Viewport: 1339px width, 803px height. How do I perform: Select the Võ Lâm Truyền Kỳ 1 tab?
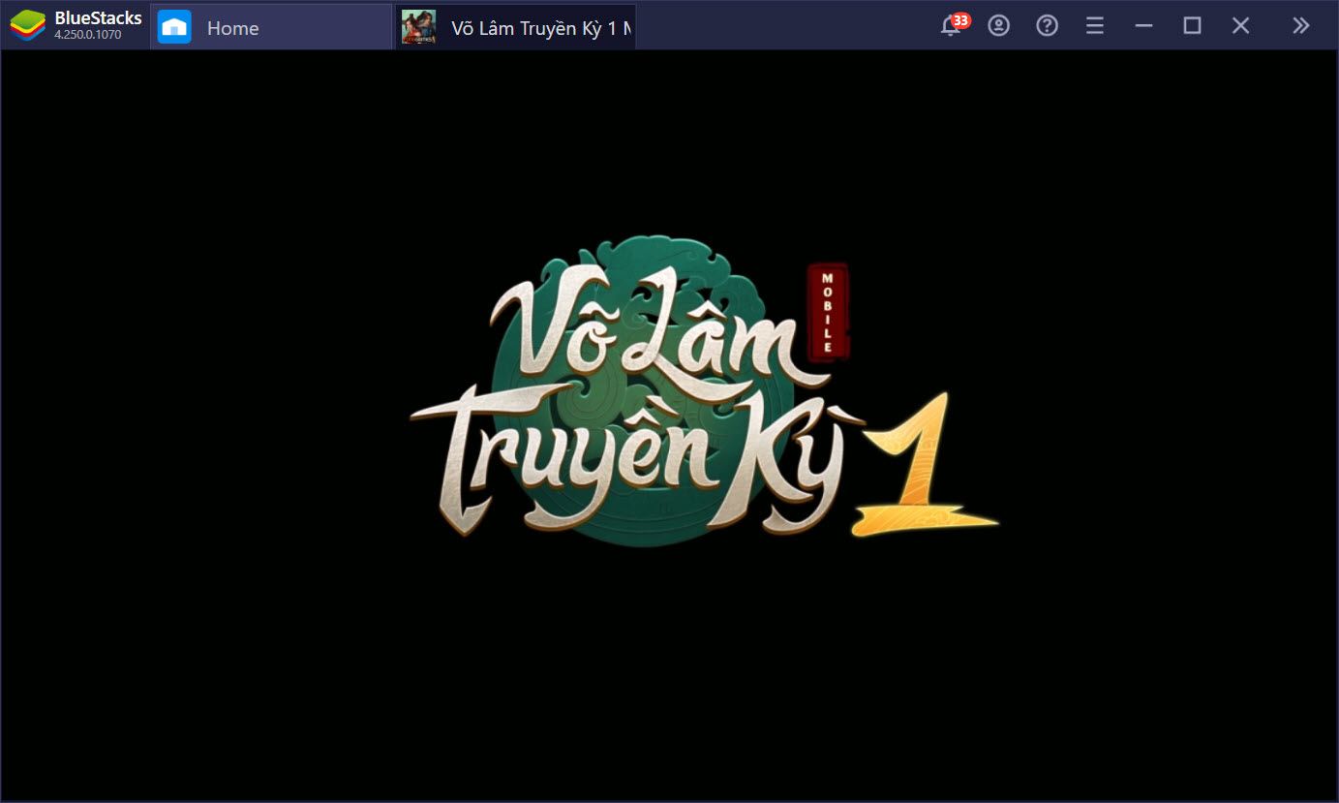point(516,27)
